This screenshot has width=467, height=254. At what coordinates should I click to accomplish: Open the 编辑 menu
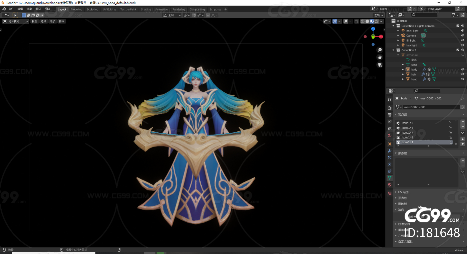(x=20, y=9)
